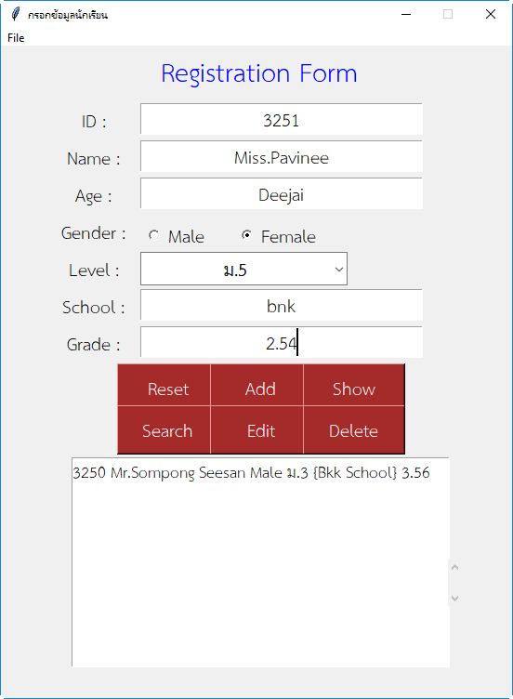Click the Age field containing Deejai
This screenshot has width=513, height=699.
pos(282,193)
